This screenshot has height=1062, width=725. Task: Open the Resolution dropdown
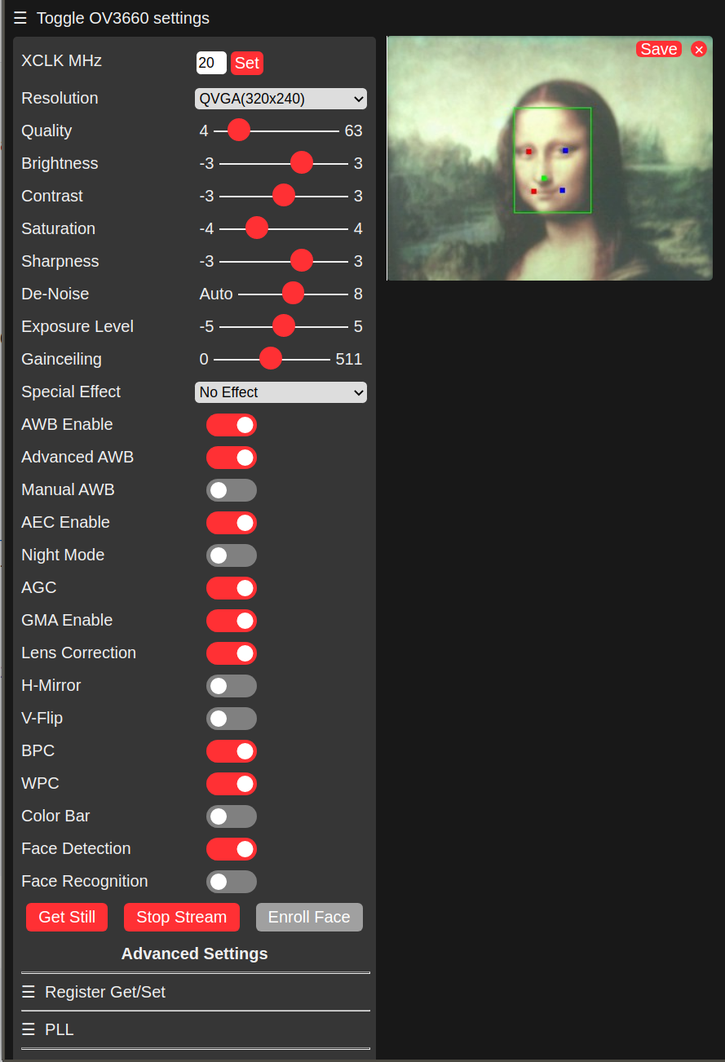click(281, 99)
